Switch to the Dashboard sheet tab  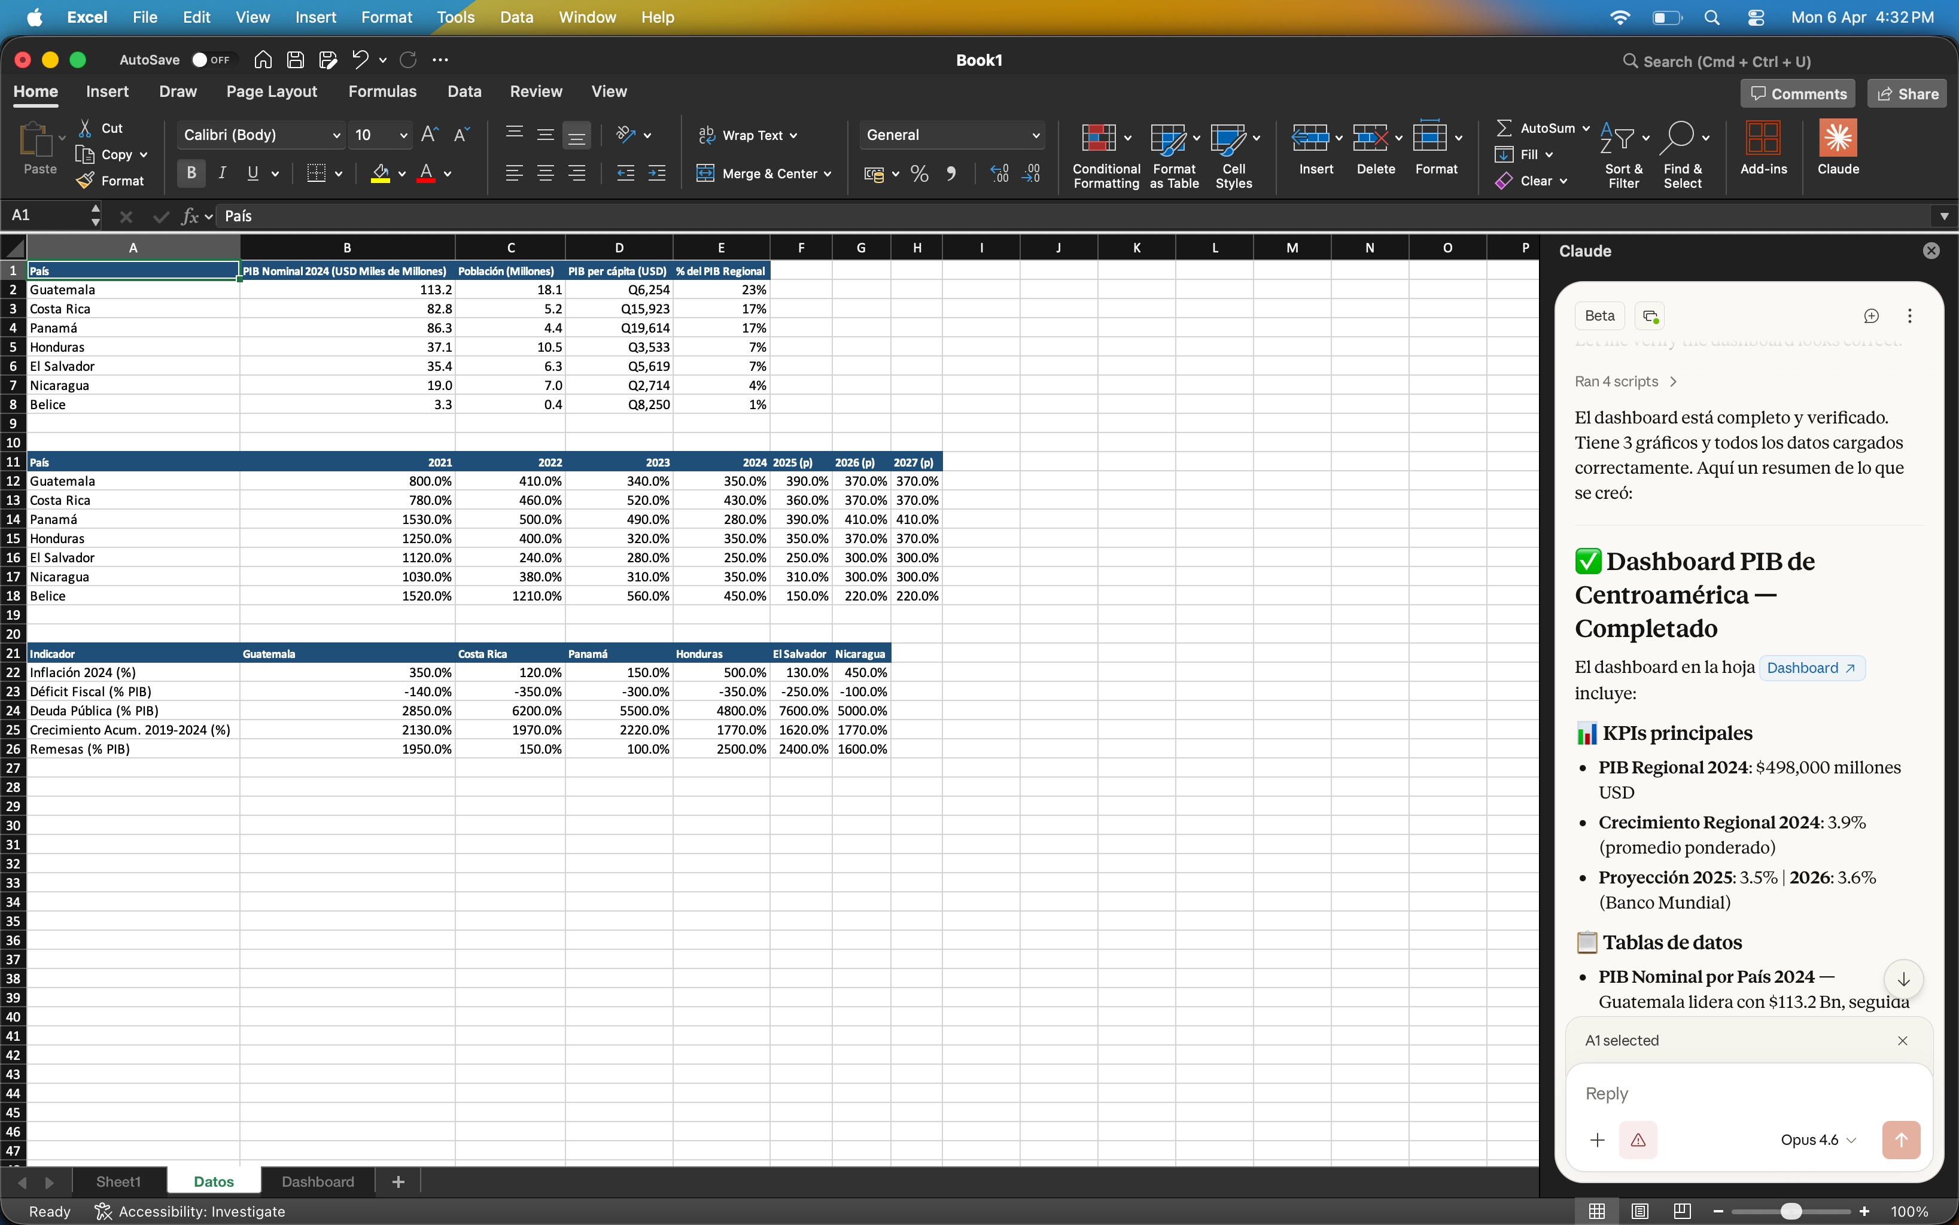[318, 1181]
